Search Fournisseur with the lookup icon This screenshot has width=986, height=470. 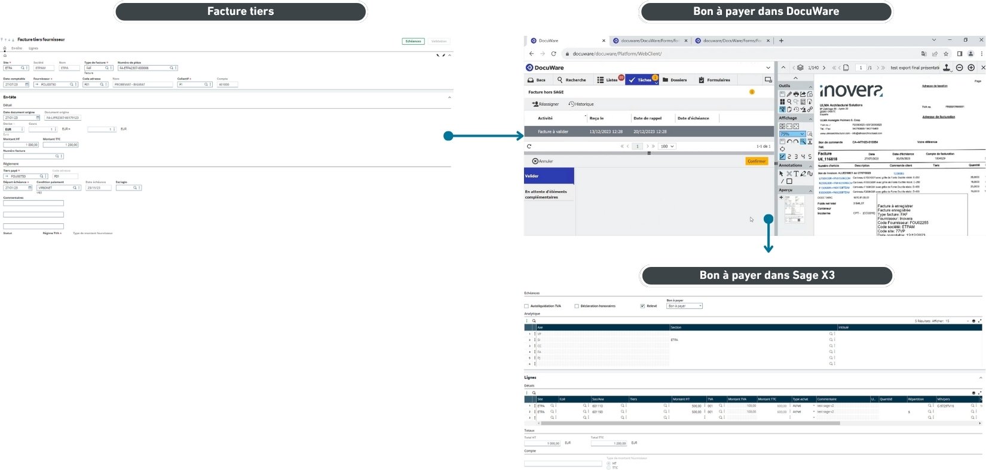coord(72,85)
